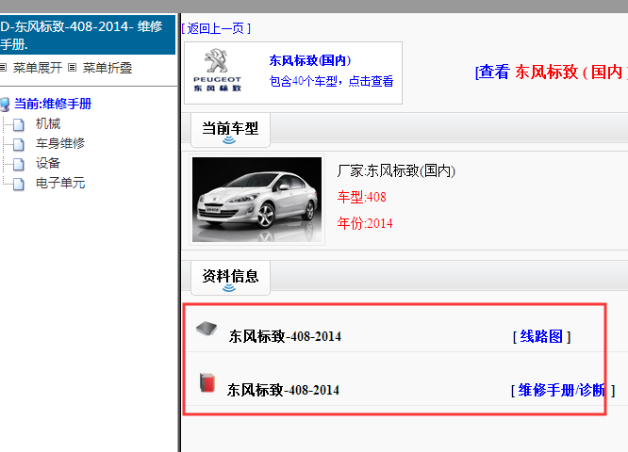Click the 年份:2014 red text
628x452 pixels.
(365, 223)
